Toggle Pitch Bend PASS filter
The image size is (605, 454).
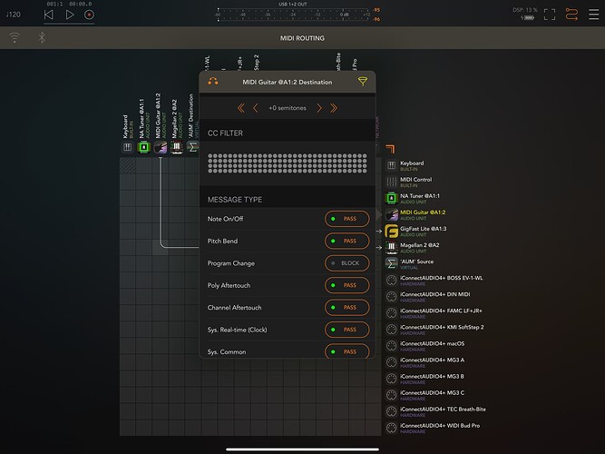coord(346,241)
